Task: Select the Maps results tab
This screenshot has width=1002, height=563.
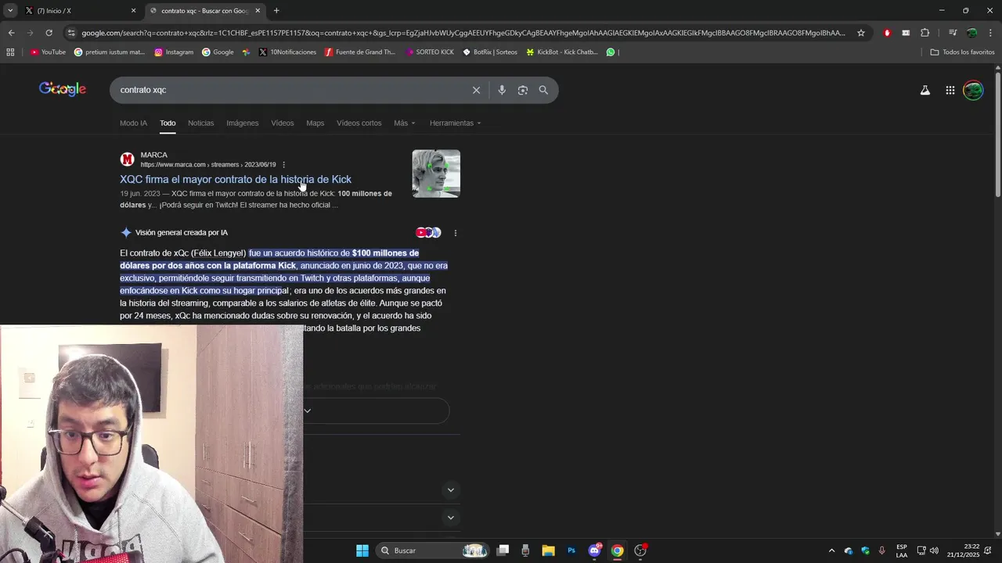Action: tap(315, 123)
